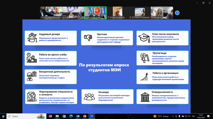Open the clock showing 15:15

201,116
